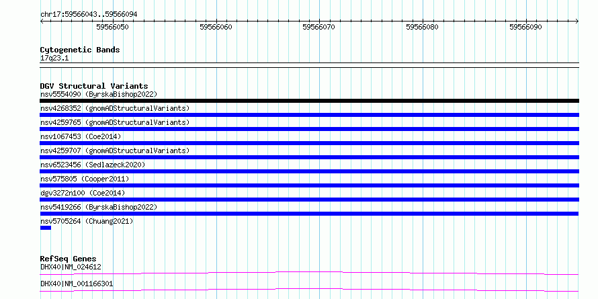598x299 pixels.
Task: Click the blue bar under nsv6523456
Action: click(309, 171)
